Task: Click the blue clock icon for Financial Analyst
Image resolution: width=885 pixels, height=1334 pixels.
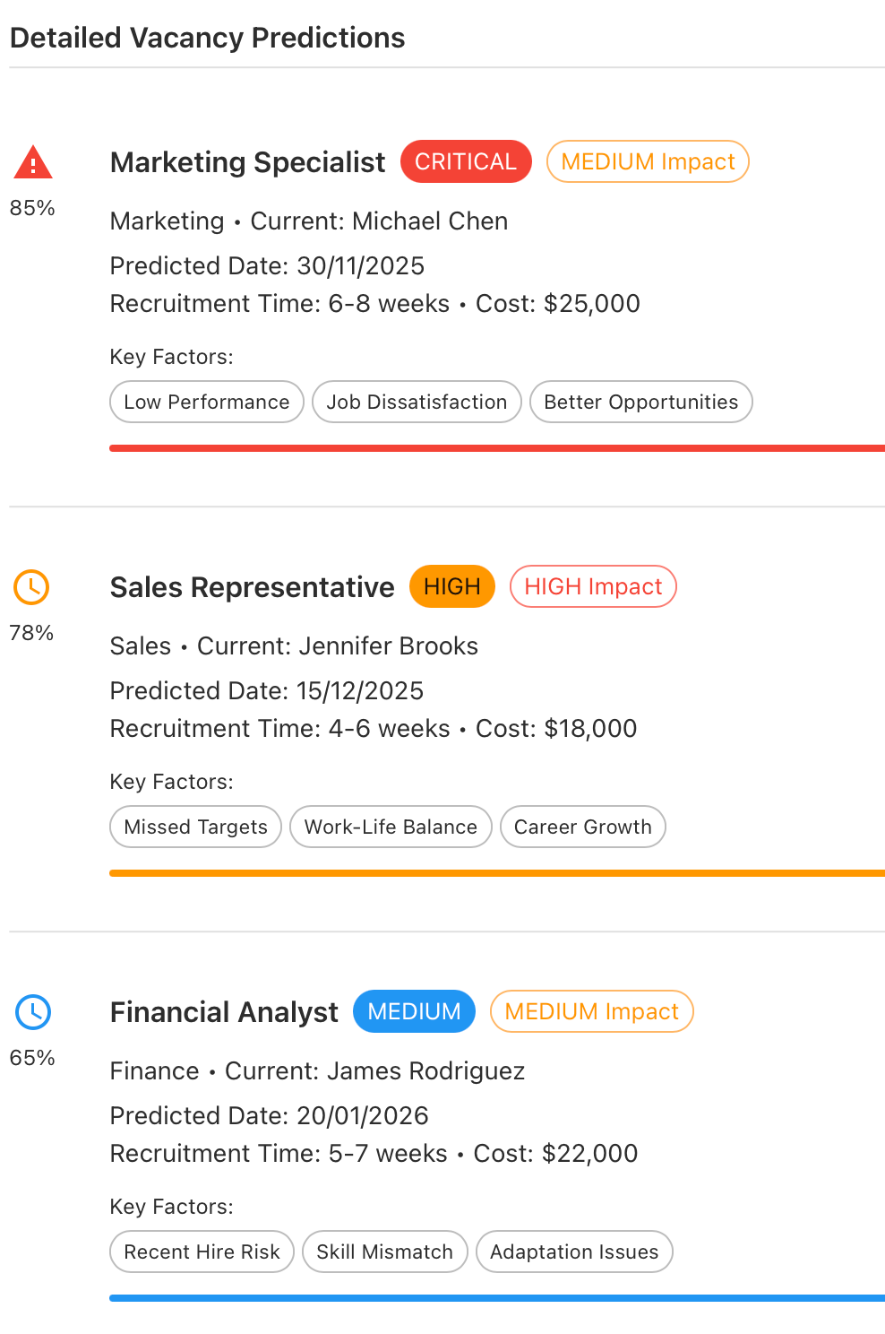Action: click(x=32, y=1011)
